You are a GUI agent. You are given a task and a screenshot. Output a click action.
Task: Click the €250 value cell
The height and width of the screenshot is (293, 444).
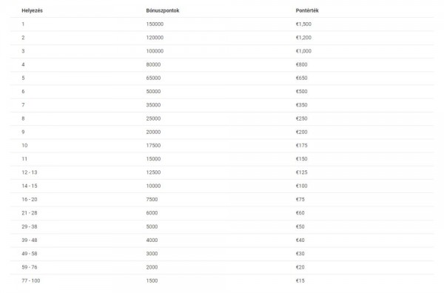[x=301, y=118]
